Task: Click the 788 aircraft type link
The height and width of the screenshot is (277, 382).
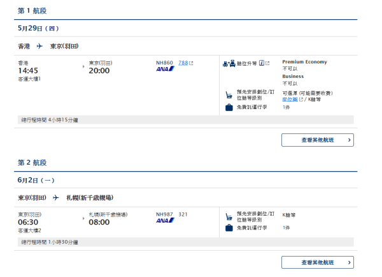Action: (x=183, y=63)
